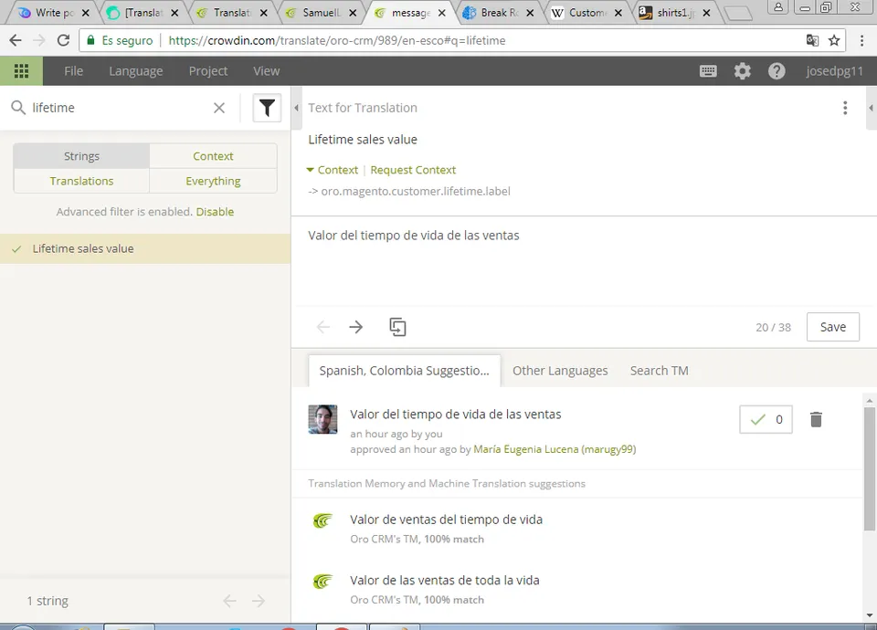Go to next string arrow
Image resolution: width=877 pixels, height=630 pixels.
tap(355, 327)
